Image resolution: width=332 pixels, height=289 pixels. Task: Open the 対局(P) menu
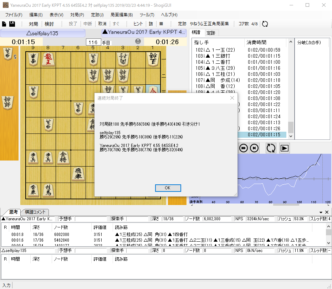(x=77, y=15)
